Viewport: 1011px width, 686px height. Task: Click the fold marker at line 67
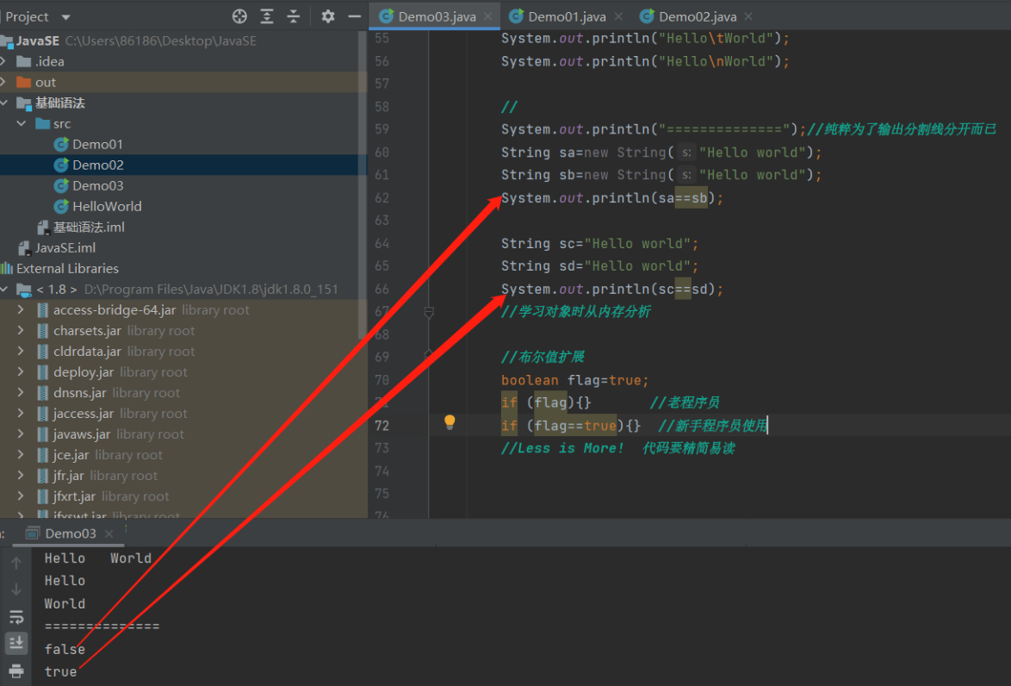[x=429, y=312]
